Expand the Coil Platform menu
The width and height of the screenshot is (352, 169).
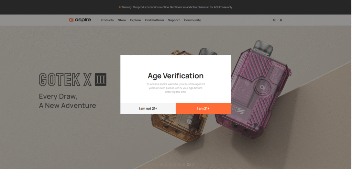[x=154, y=20]
